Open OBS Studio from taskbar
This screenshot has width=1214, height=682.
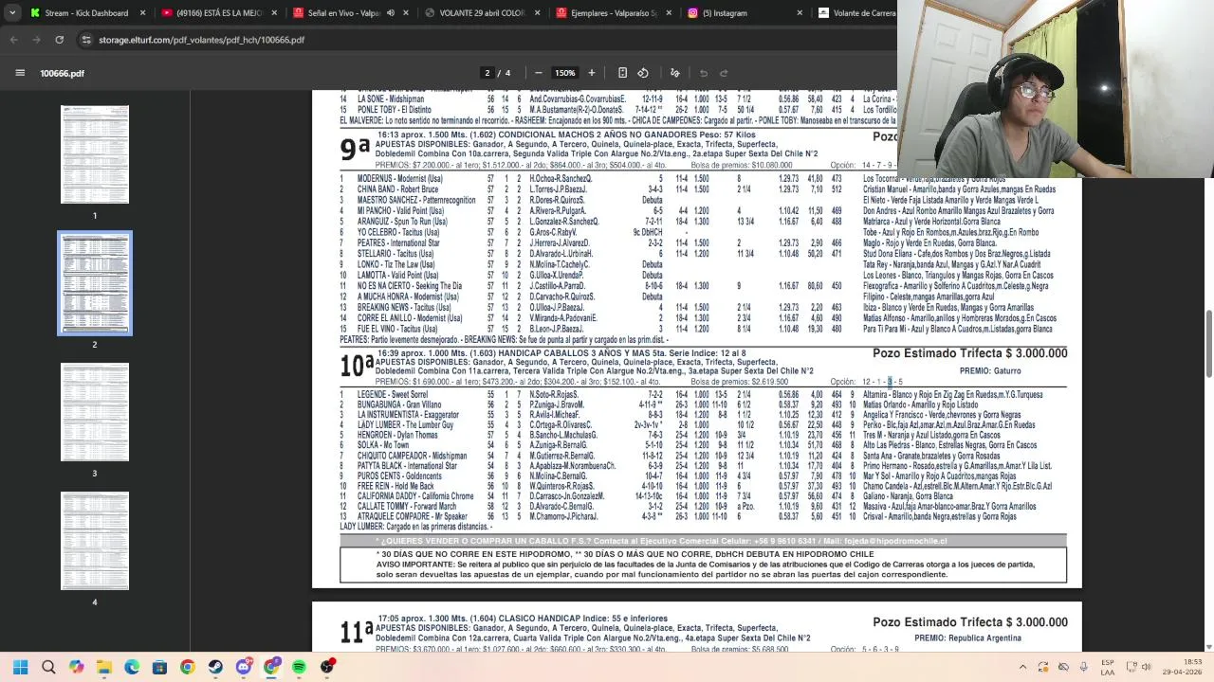327,667
